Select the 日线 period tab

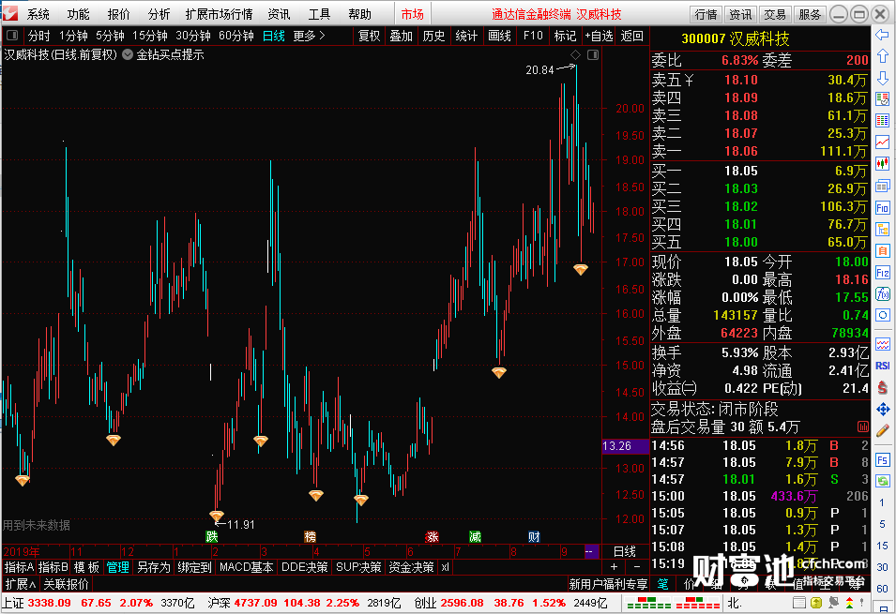274,36
